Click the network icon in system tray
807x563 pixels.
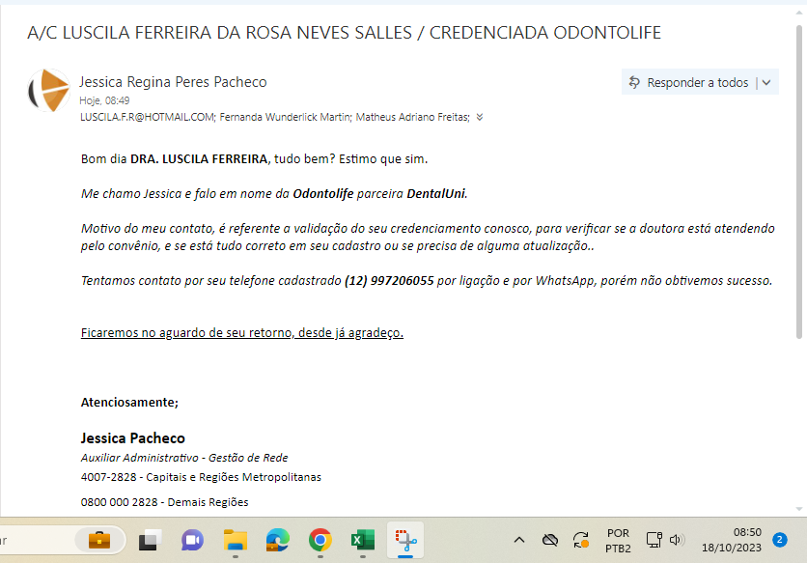654,541
